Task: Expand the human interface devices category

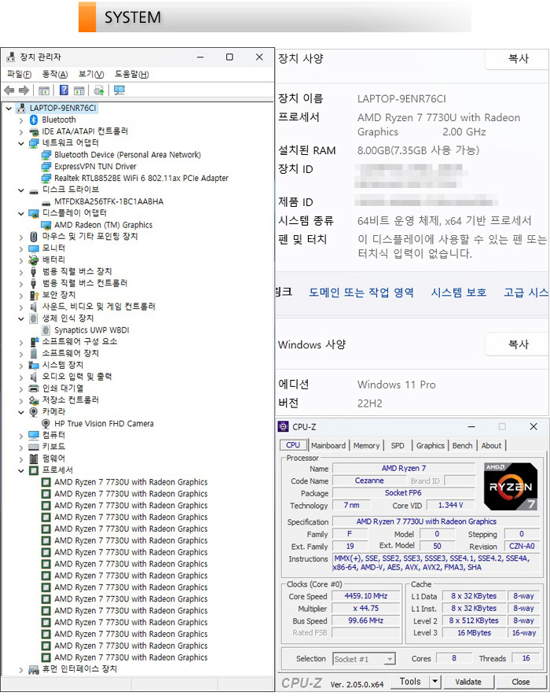Action: (x=21, y=669)
